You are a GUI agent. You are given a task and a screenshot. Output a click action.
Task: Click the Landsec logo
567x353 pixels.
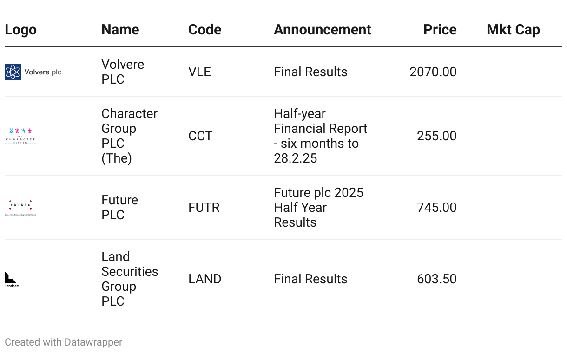click(x=11, y=279)
